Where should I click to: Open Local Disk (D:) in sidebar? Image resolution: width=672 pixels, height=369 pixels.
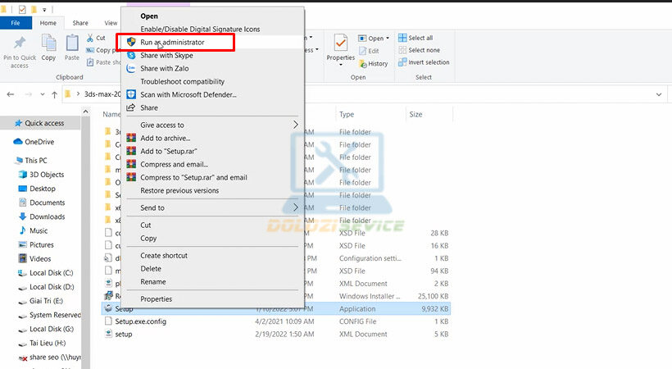pos(46,287)
